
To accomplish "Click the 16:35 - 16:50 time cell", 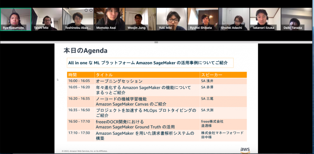I will click(81, 113).
